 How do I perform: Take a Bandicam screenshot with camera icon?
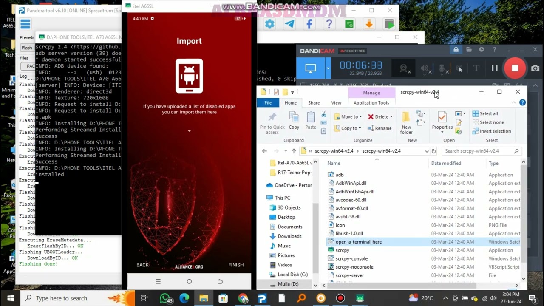[535, 68]
